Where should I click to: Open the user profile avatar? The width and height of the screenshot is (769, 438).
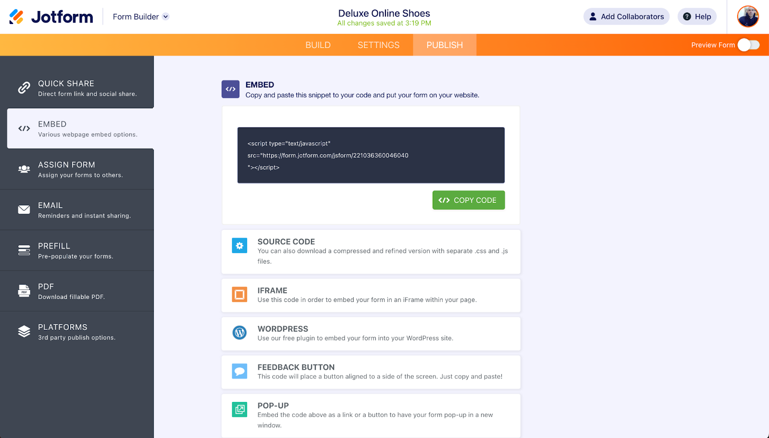coord(748,17)
